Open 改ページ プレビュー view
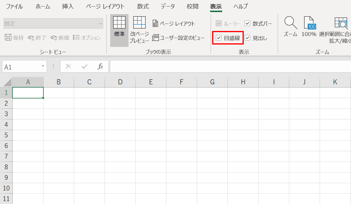Image resolution: width=351 pixels, height=204 pixels. pos(139,30)
